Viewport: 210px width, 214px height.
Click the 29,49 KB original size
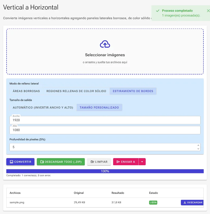(79, 202)
